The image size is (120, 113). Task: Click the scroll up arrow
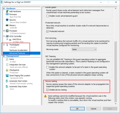coord(116,8)
